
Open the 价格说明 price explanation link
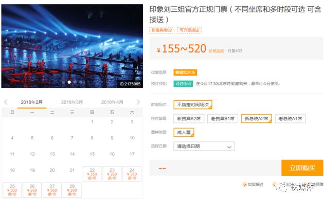217,51
